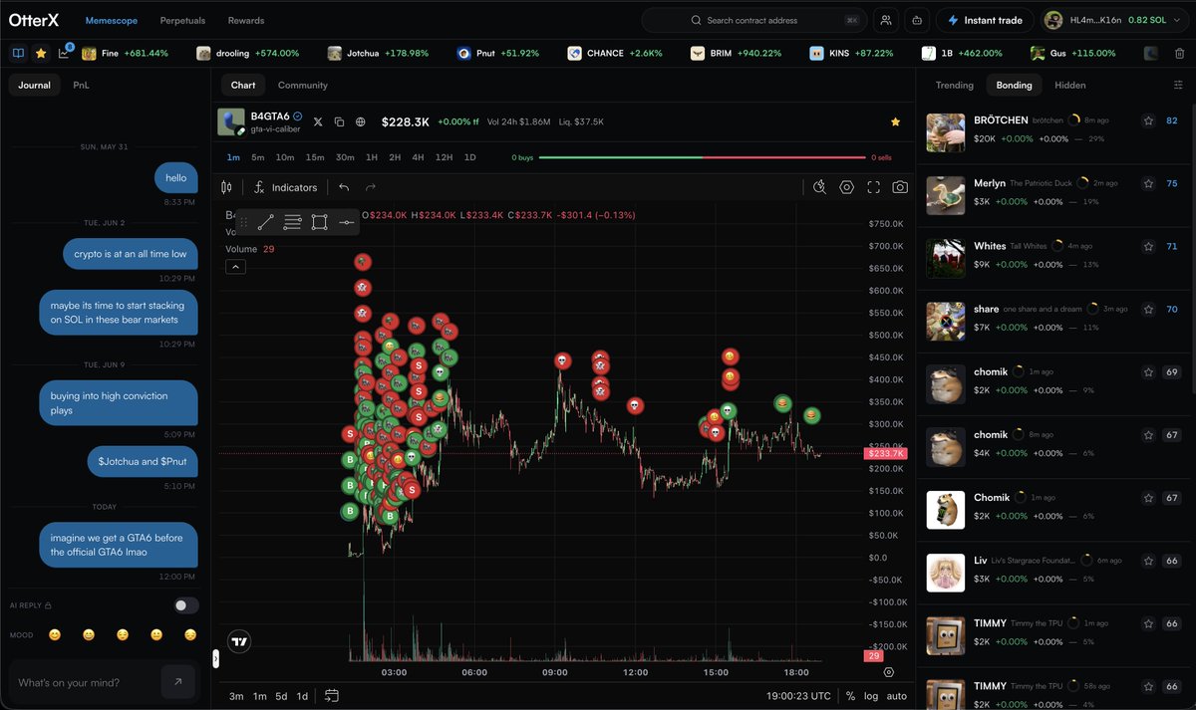Collapse the chart legend chevron
The width and height of the screenshot is (1196, 710).
point(236,267)
